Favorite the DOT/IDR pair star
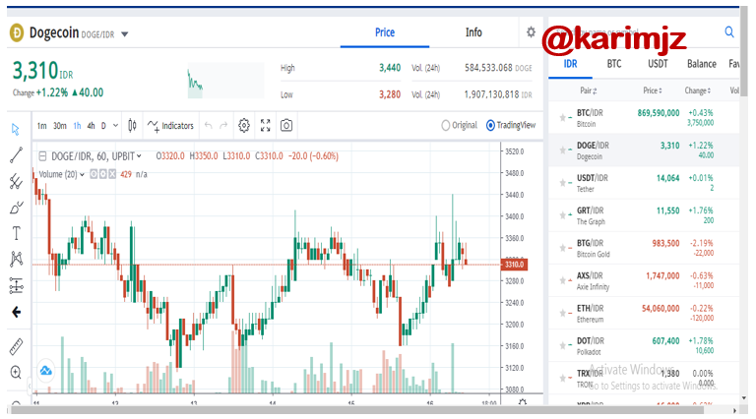Image resolution: width=756 pixels, height=419 pixels. click(562, 346)
